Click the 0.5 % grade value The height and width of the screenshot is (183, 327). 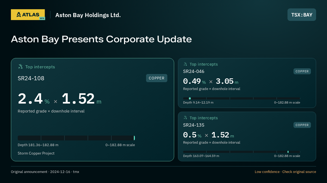click(192, 135)
